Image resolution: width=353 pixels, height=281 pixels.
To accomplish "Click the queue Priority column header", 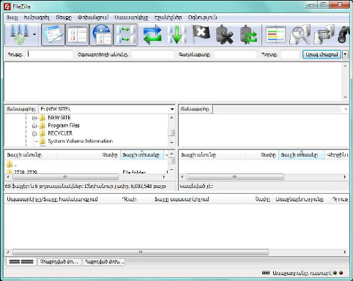I will (301, 199).
